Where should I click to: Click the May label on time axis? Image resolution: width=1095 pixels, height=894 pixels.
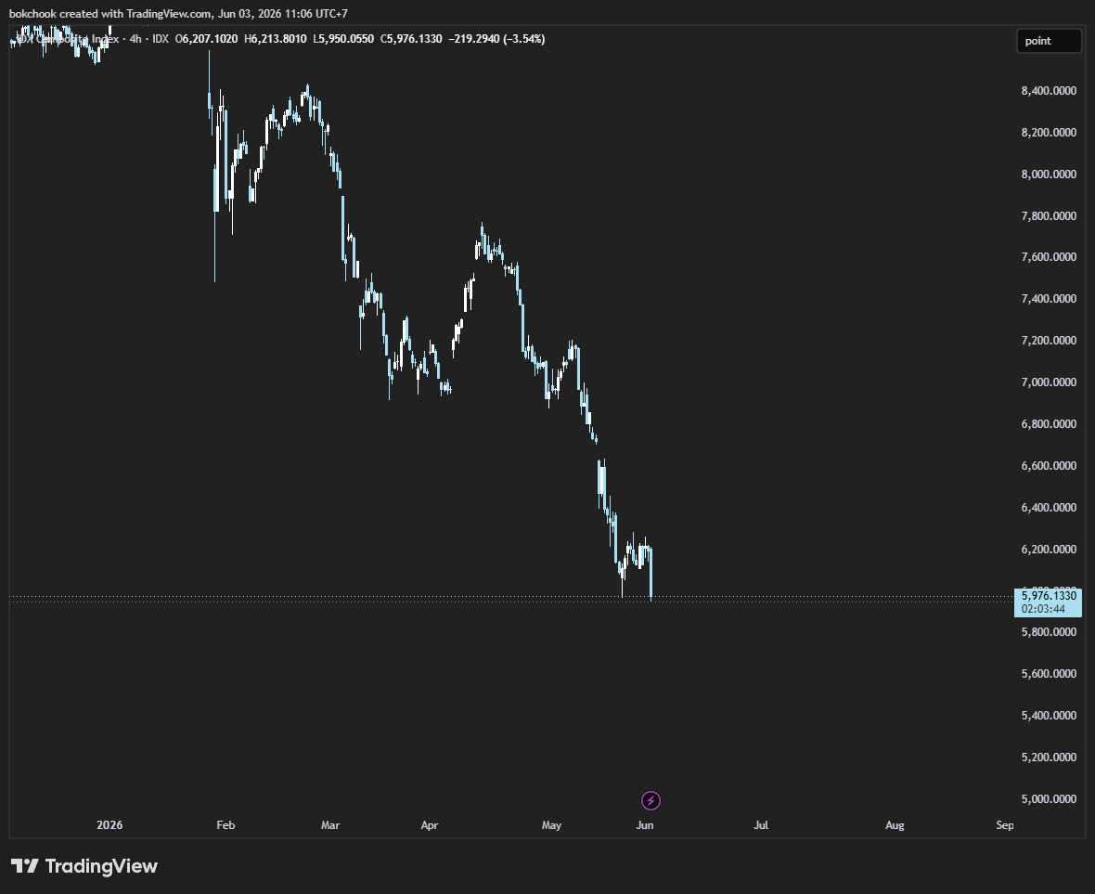click(552, 825)
